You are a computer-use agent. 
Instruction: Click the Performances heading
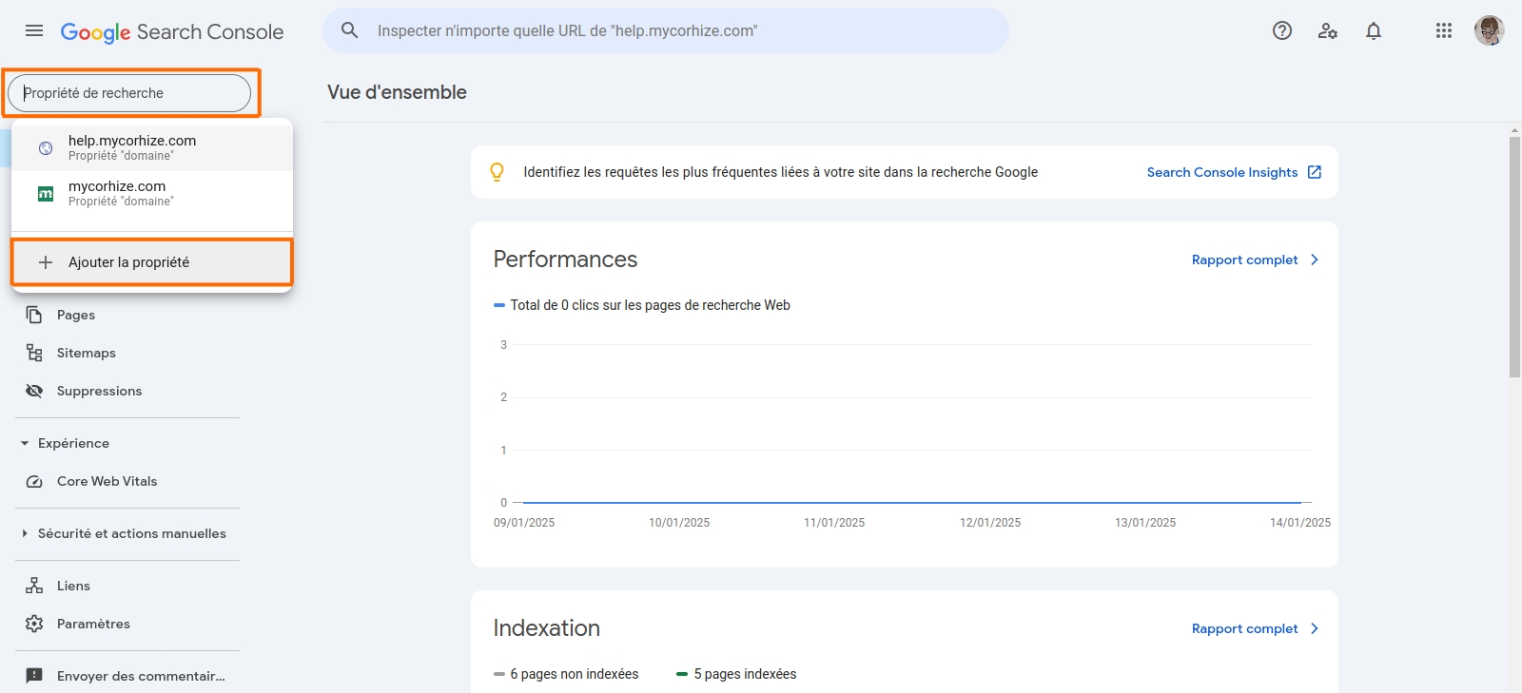(x=565, y=260)
